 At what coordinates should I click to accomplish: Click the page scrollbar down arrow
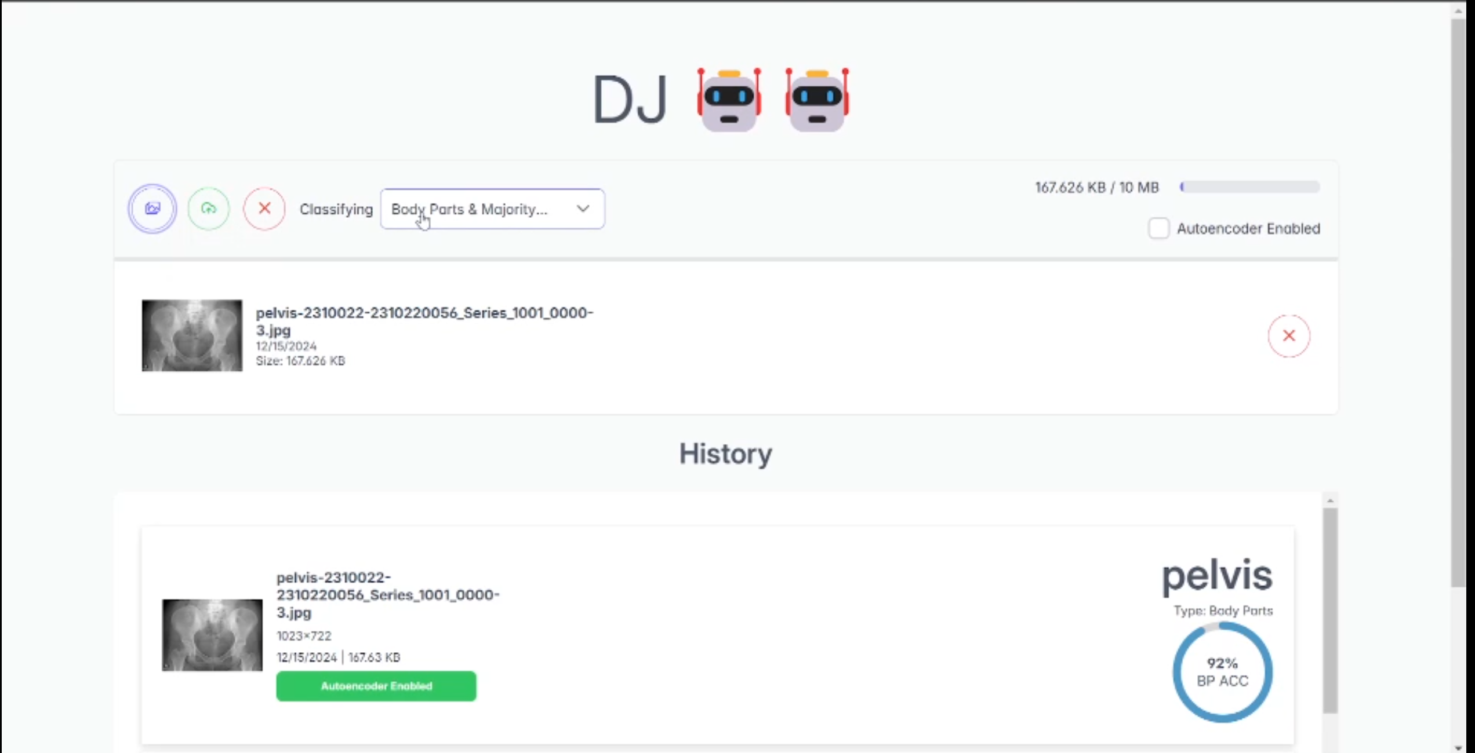coord(1458,748)
